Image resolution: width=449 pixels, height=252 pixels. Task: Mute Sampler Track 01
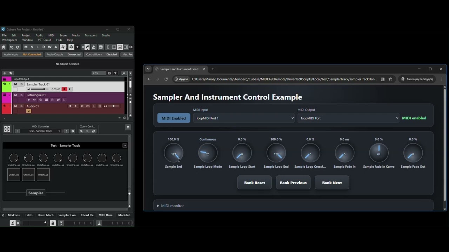coord(15,84)
